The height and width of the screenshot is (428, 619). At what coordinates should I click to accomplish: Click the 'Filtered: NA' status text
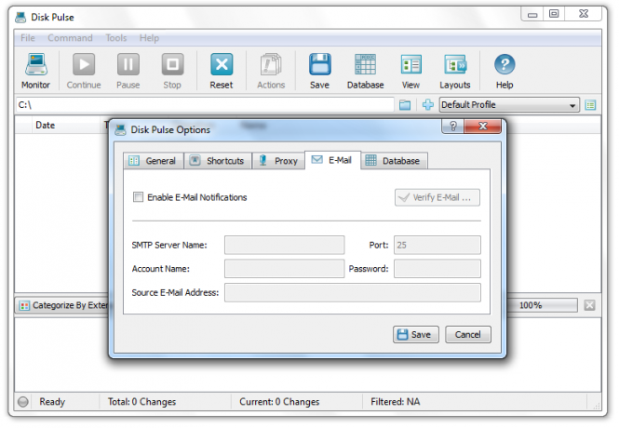(x=396, y=402)
